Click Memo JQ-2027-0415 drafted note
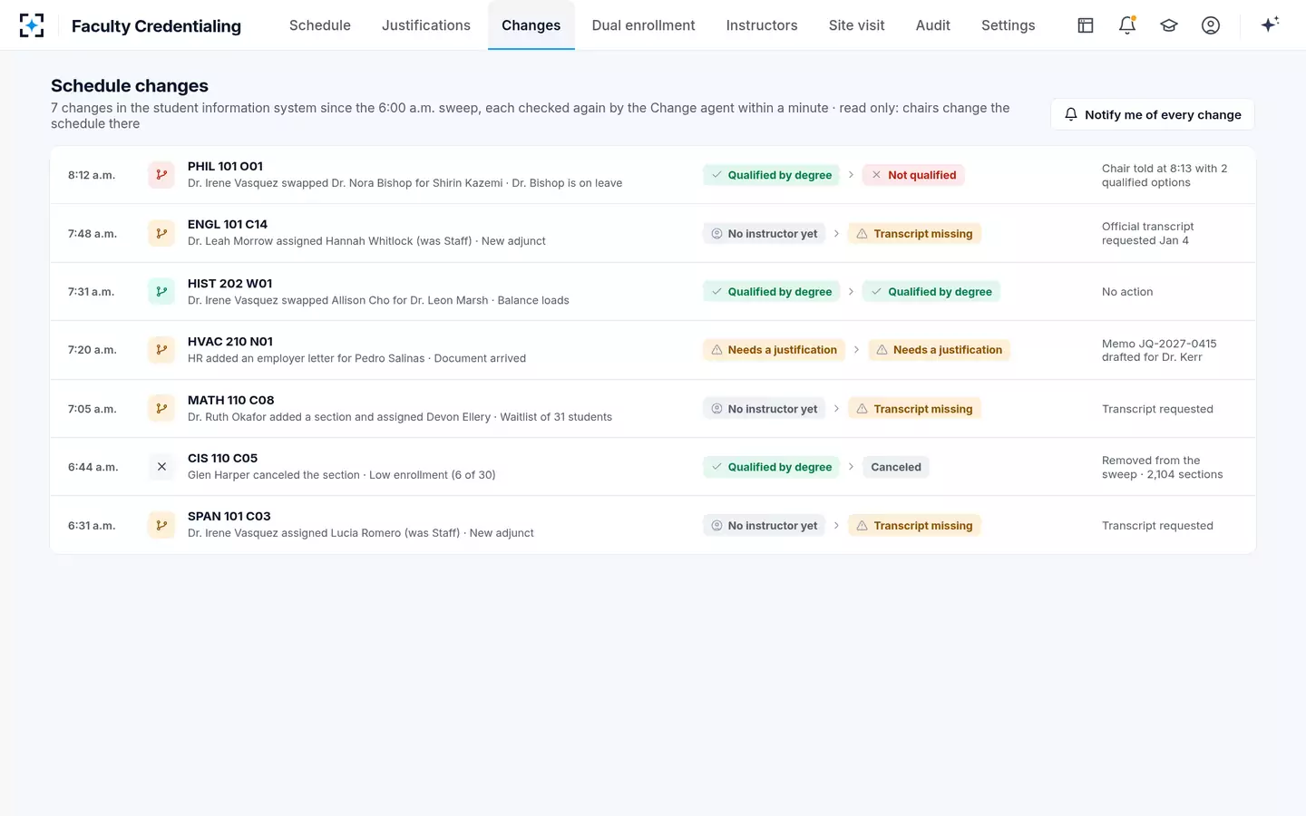 pyautogui.click(x=1159, y=350)
